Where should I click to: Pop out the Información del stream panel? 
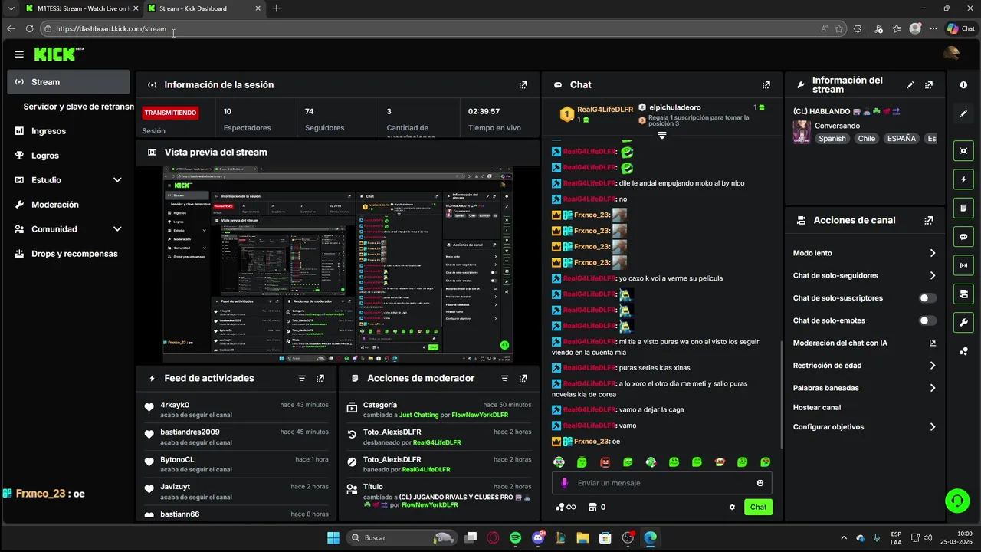pos(929,85)
